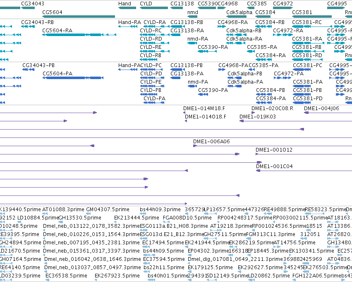Open the nmd-PA protein label
Image resolution: width=352 pixels, height=282 pixels.
198,82
